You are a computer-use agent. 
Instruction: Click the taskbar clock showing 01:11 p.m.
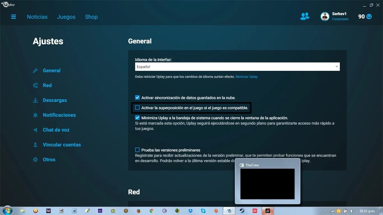(x=368, y=211)
